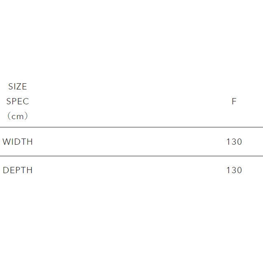Viewport: 263px width, 263px height.
Task: Click the SIZE text in header
Action: (x=18, y=87)
